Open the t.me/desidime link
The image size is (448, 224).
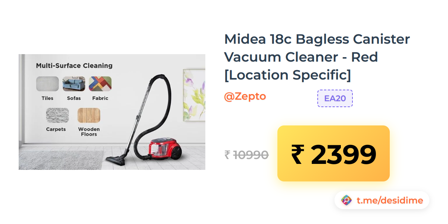point(390,200)
